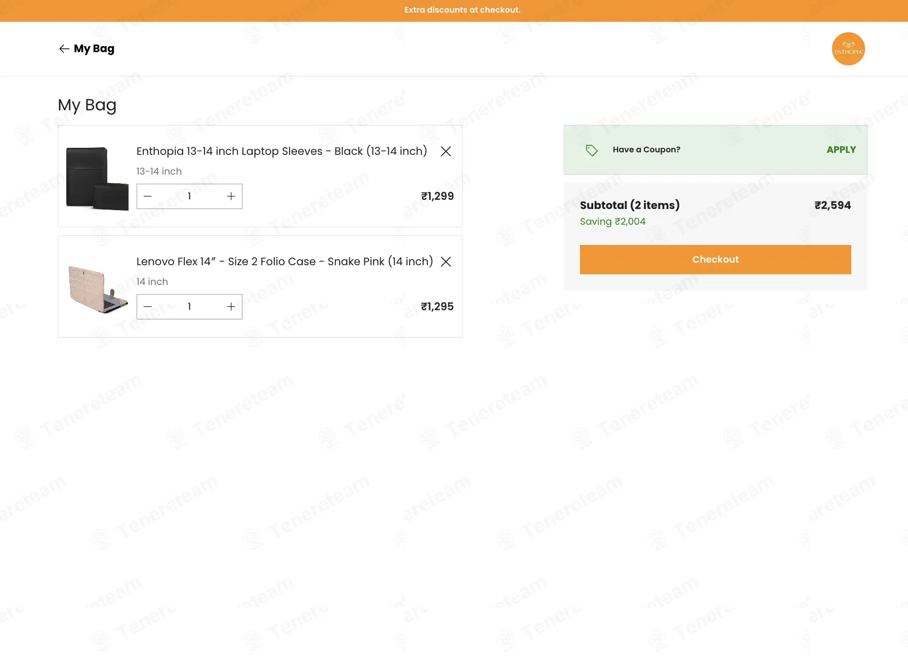Click the 'Have a Coupon?' text
This screenshot has height=660, width=908.
click(x=646, y=150)
